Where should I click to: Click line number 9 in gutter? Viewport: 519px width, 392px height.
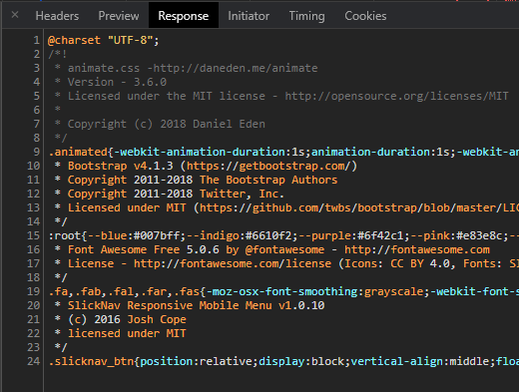pyautogui.click(x=36, y=152)
